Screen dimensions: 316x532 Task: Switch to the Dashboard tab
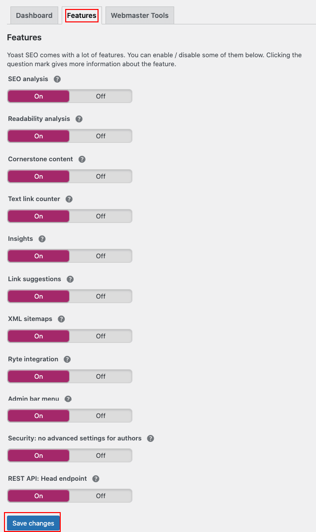click(34, 15)
